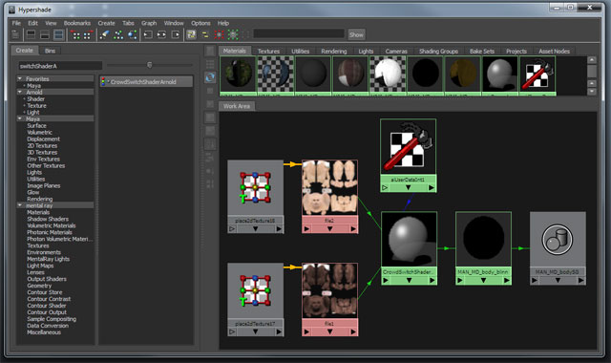The image size is (611, 363).
Task: Click the Input Connections toolbar icon
Action: [x=148, y=34]
